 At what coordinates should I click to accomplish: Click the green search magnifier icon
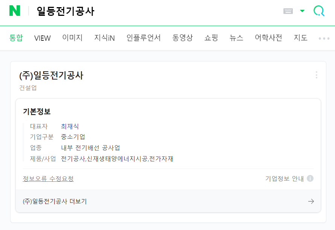pos(319,11)
